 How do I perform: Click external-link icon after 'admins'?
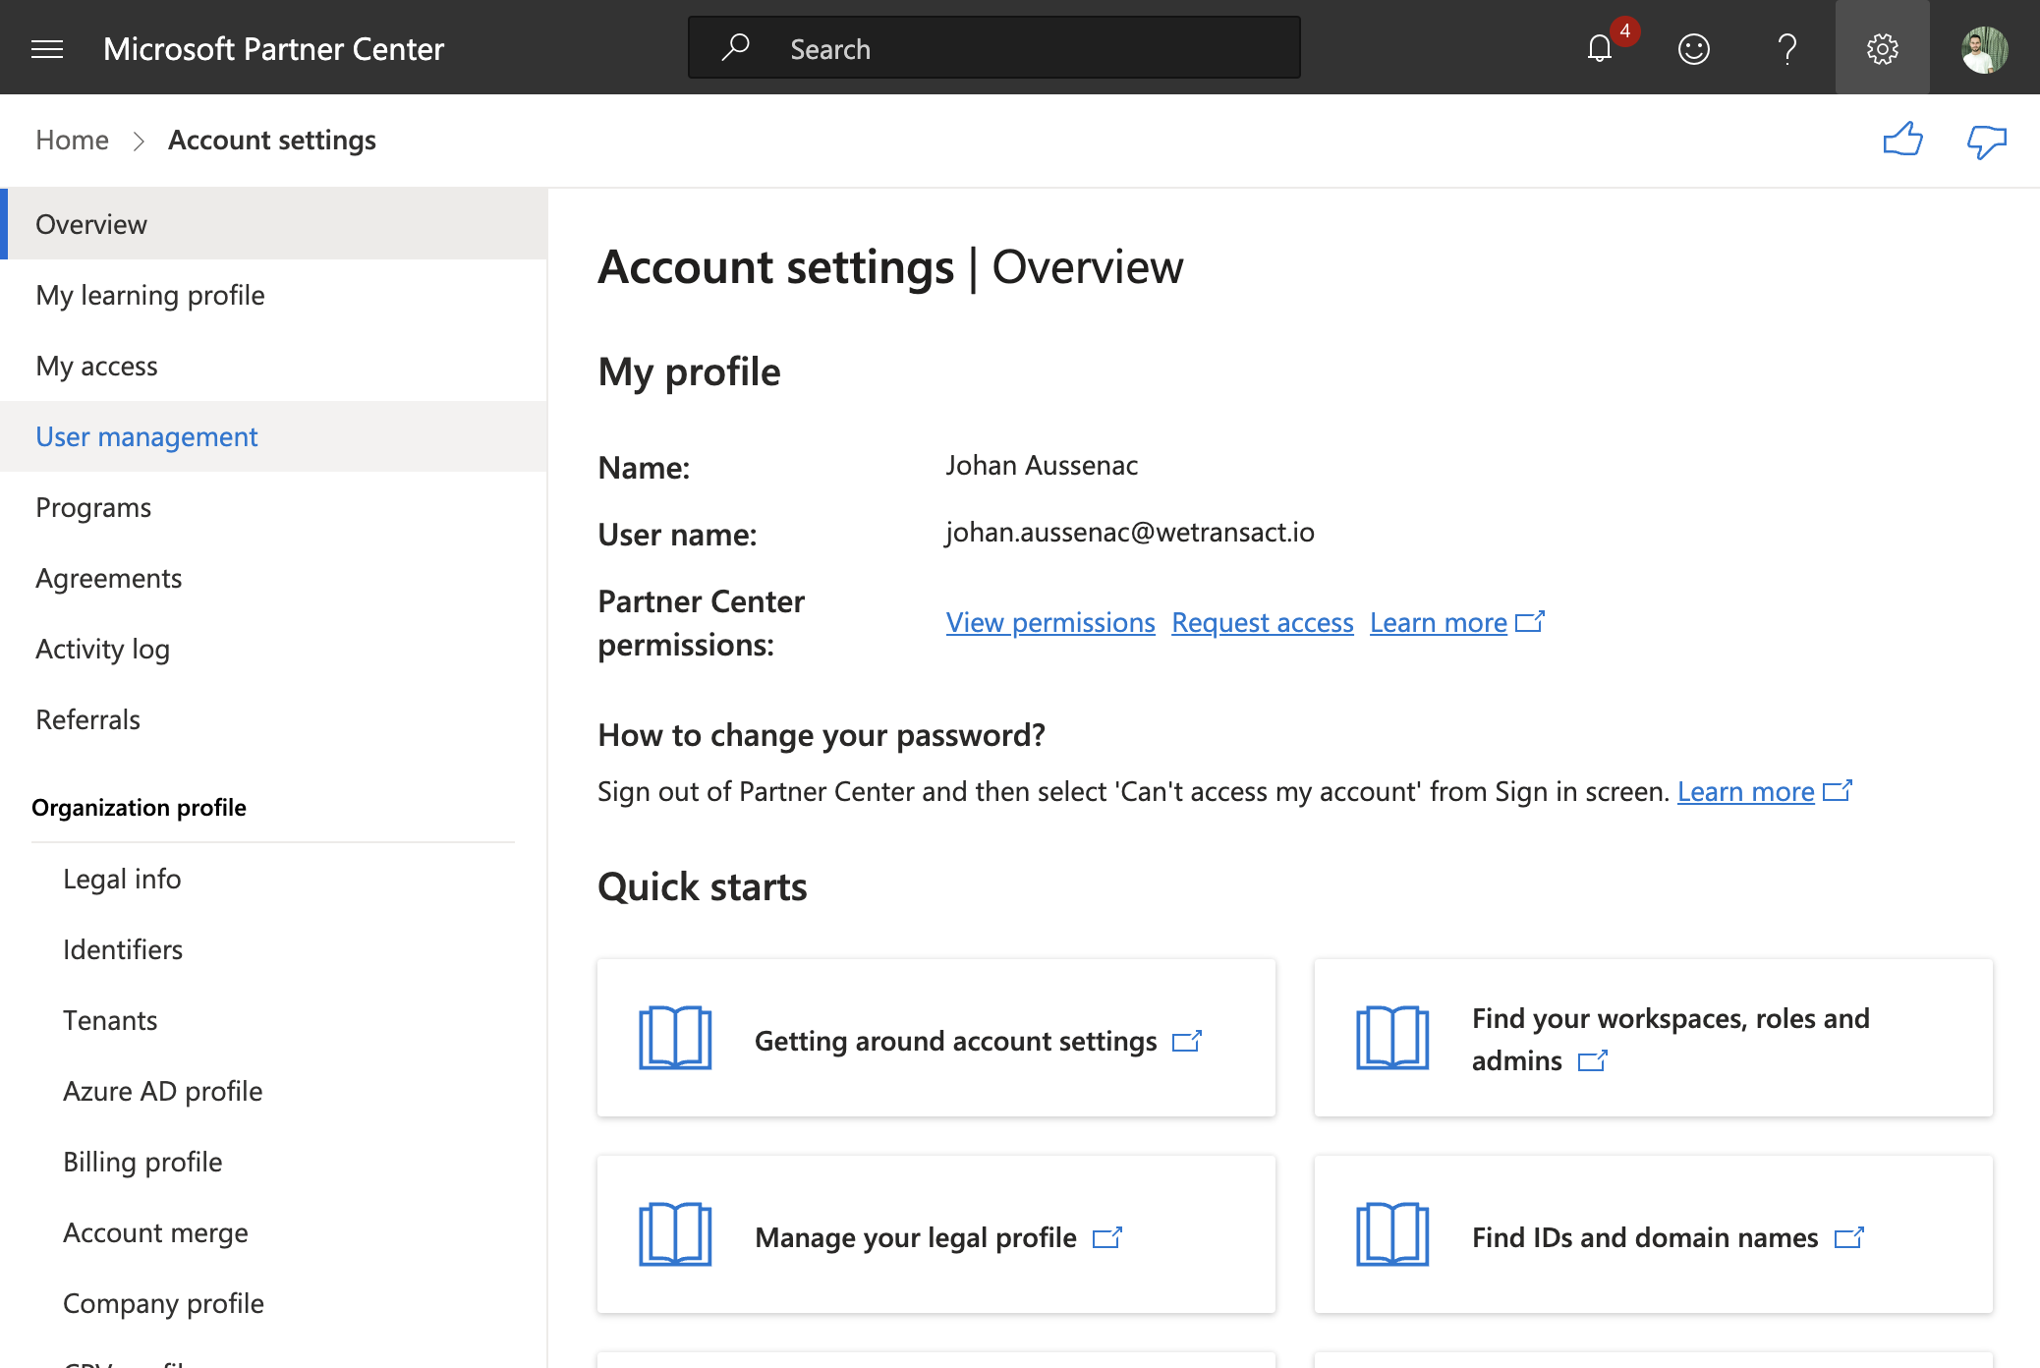point(1592,1060)
